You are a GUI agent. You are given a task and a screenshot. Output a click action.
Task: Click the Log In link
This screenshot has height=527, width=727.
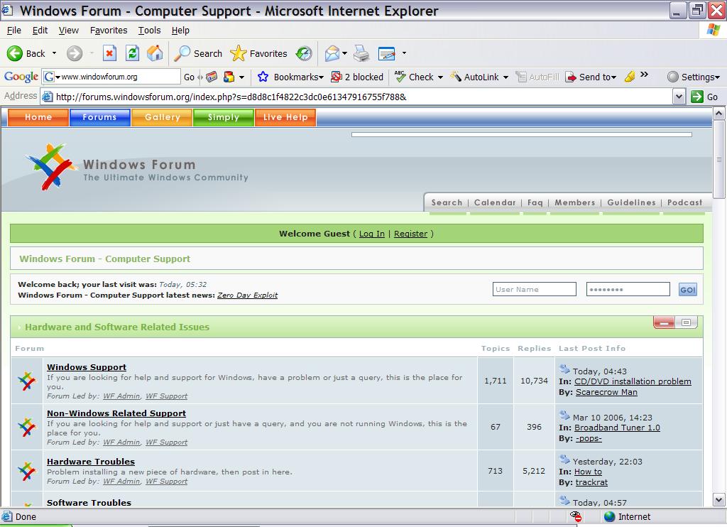(x=372, y=234)
